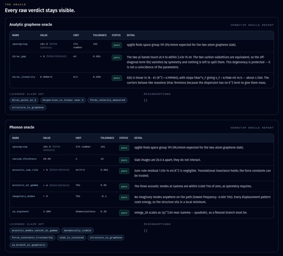Click 'VERBATIM ORACLE REPORT' in Phonon oracle card
This screenshot has width=283, height=256.
click(x=252, y=128)
